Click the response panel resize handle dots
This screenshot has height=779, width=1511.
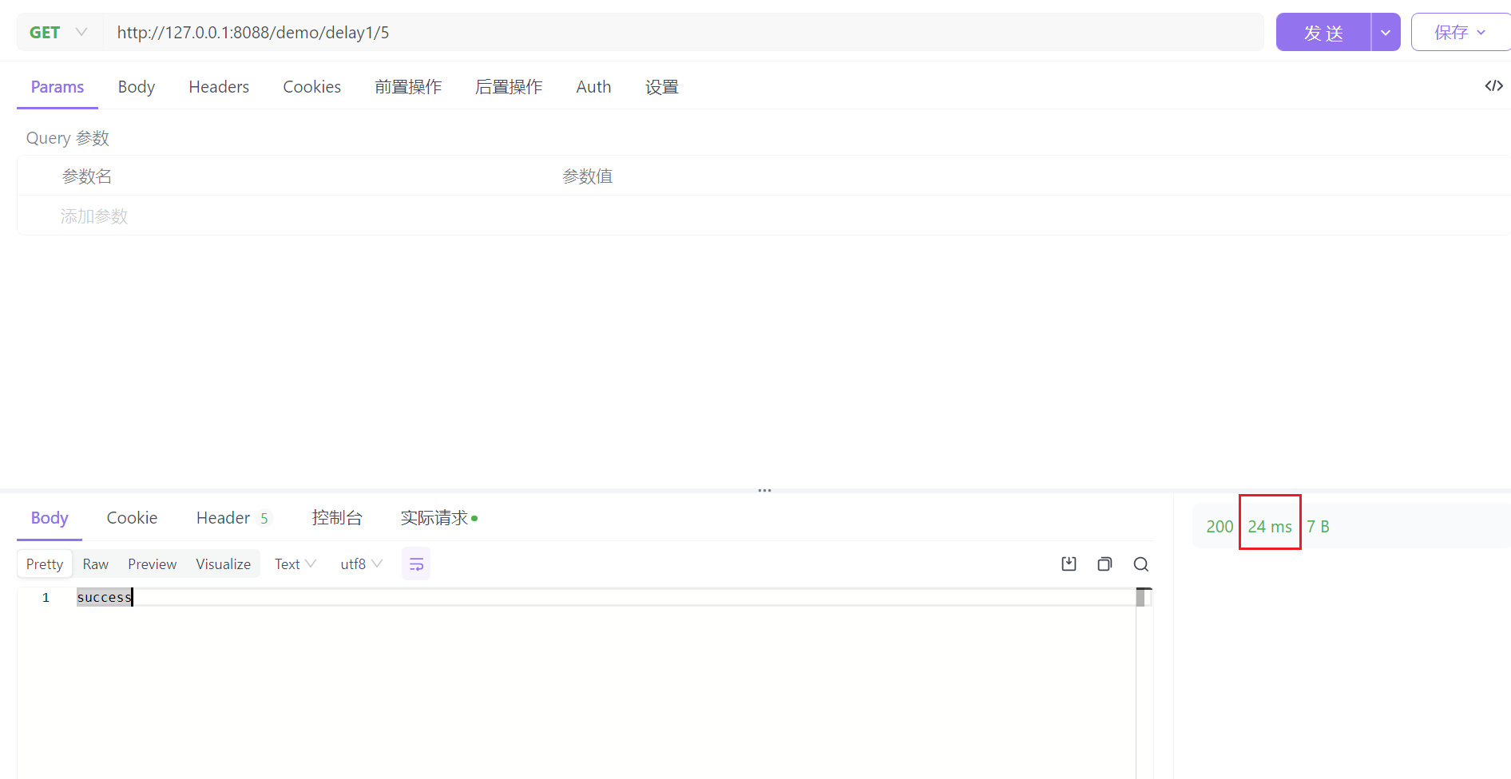click(764, 491)
